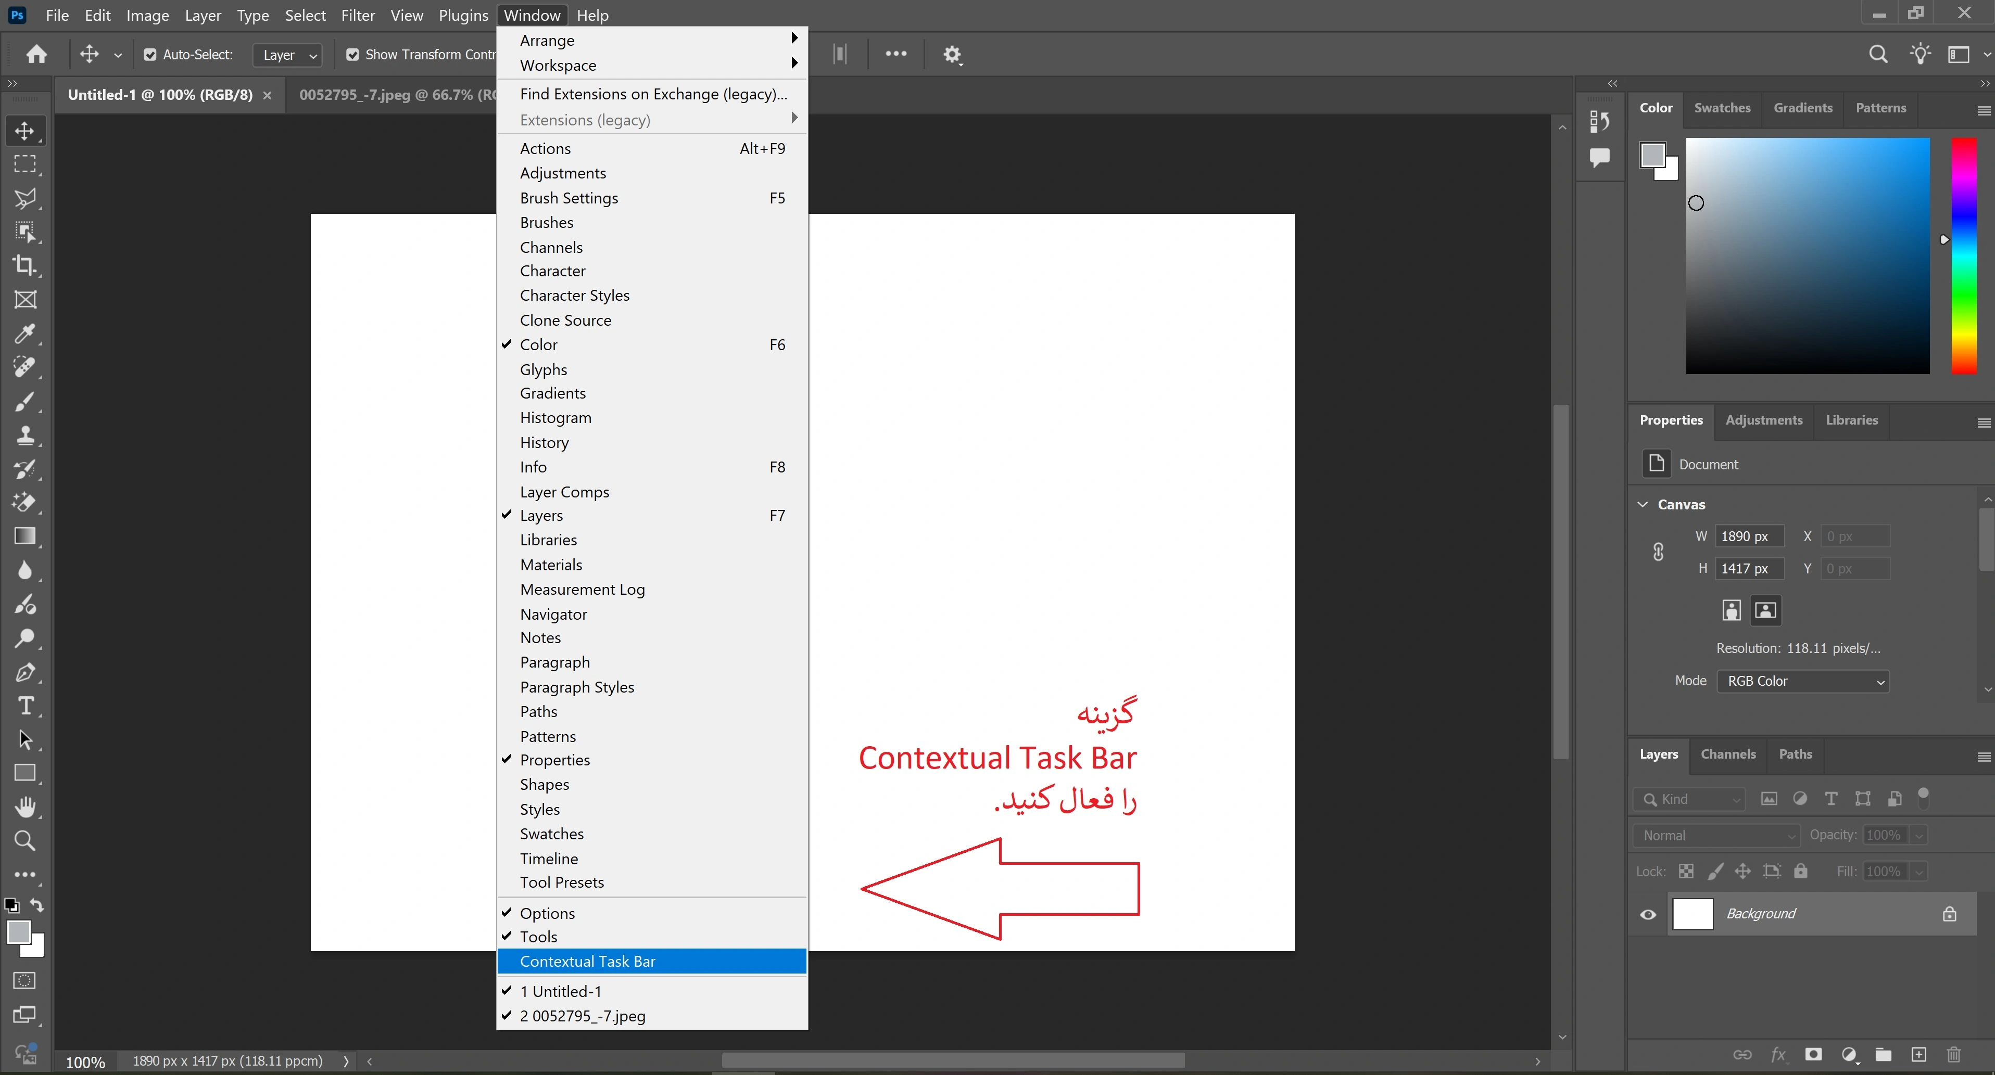Select the Spot Healing Brush tool
Image resolution: width=1995 pixels, height=1075 pixels.
click(x=25, y=367)
